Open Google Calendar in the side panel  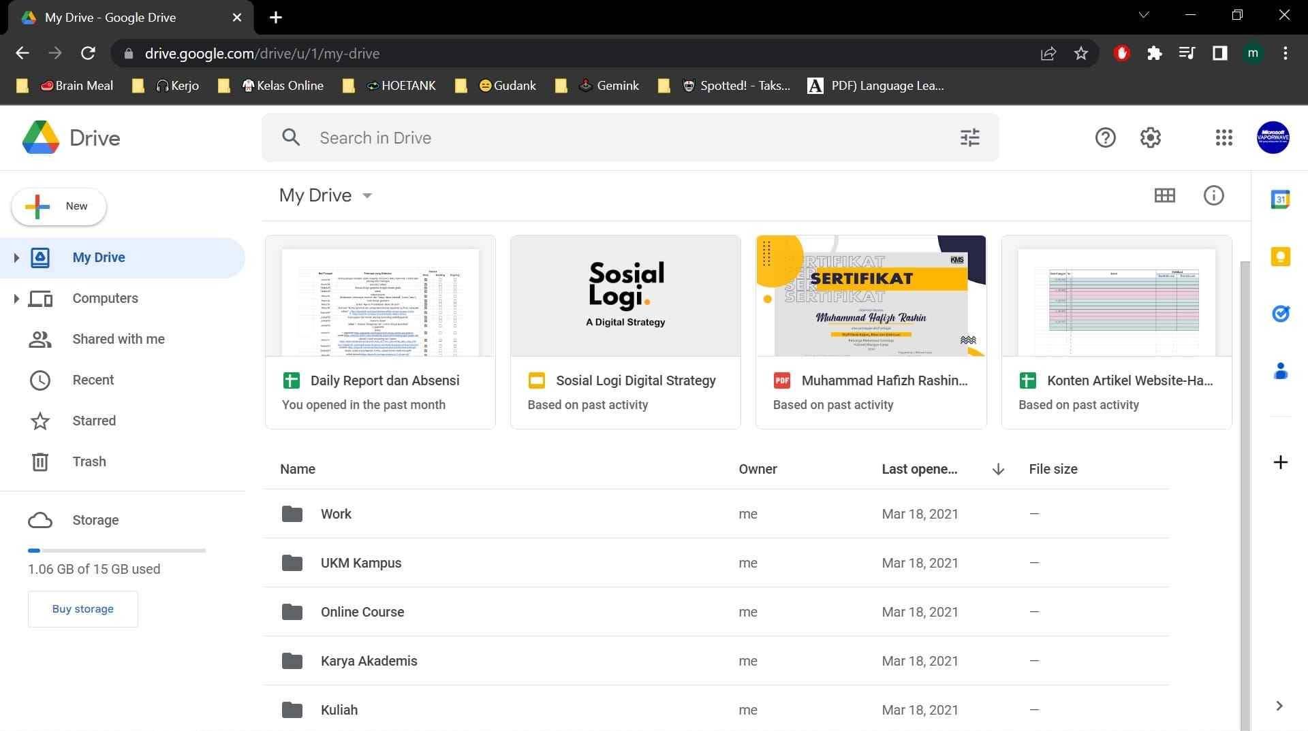1280,199
